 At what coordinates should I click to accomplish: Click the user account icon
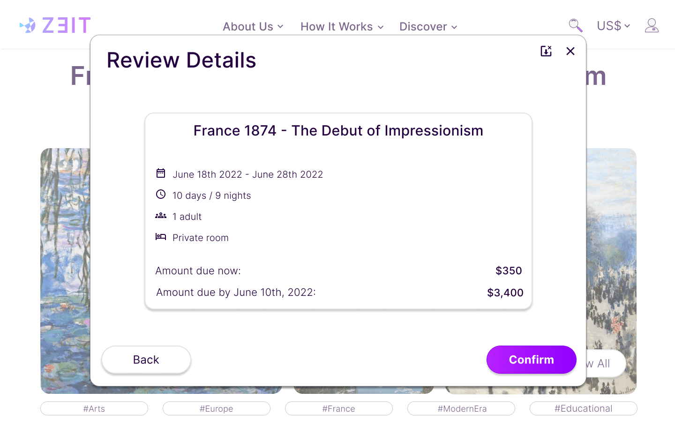652,26
